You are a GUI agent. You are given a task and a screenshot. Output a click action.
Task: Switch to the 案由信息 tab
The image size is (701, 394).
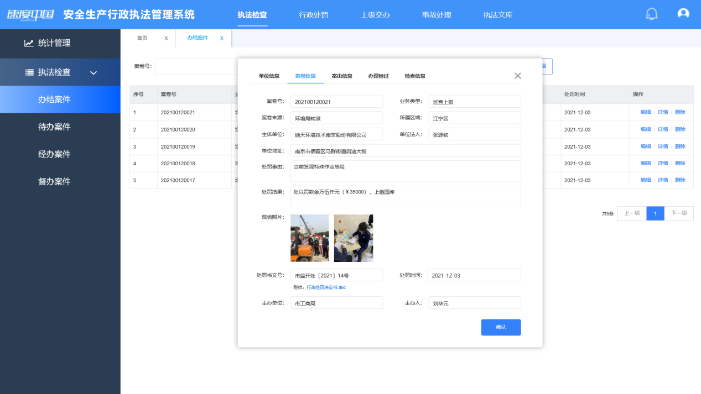(342, 76)
